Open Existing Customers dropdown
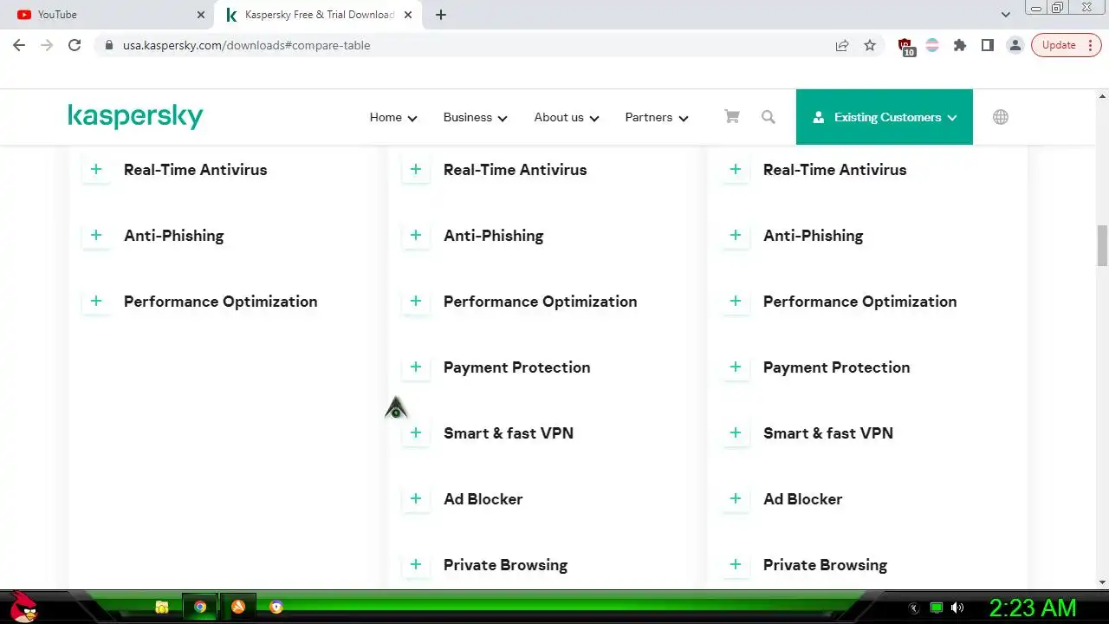 click(885, 117)
